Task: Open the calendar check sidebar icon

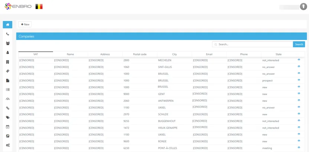Action: coord(8,127)
